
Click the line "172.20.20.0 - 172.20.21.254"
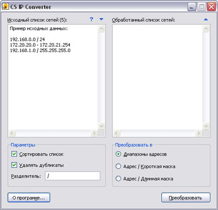click(40, 45)
